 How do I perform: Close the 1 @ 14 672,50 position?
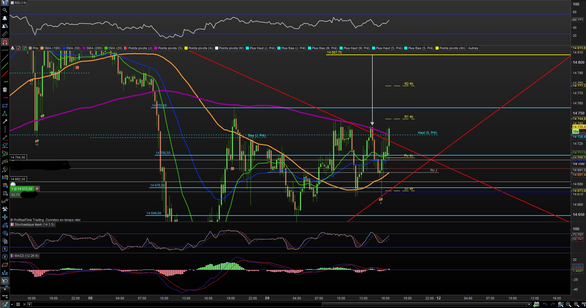tap(37, 189)
